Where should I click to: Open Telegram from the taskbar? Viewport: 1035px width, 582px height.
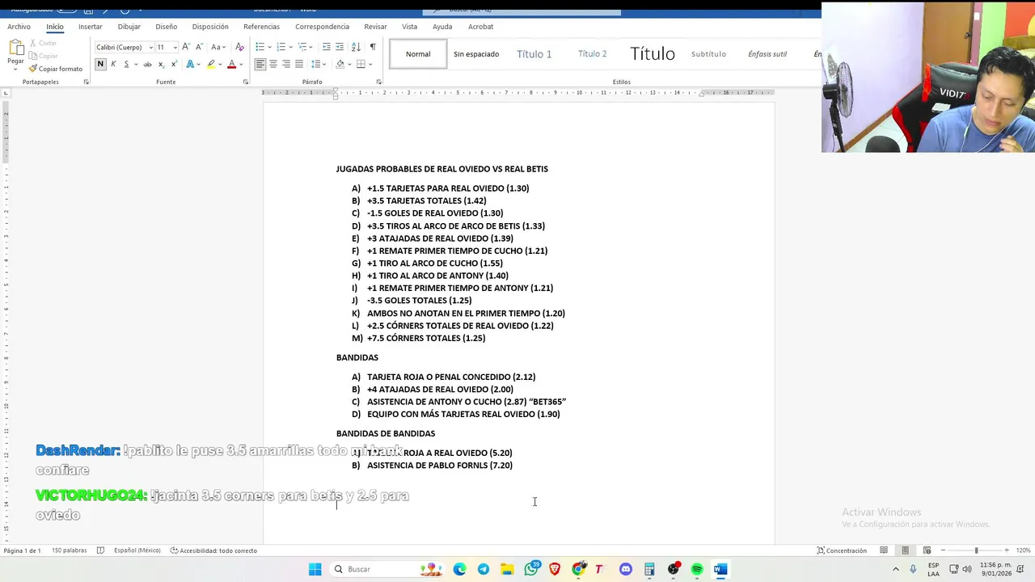click(484, 569)
